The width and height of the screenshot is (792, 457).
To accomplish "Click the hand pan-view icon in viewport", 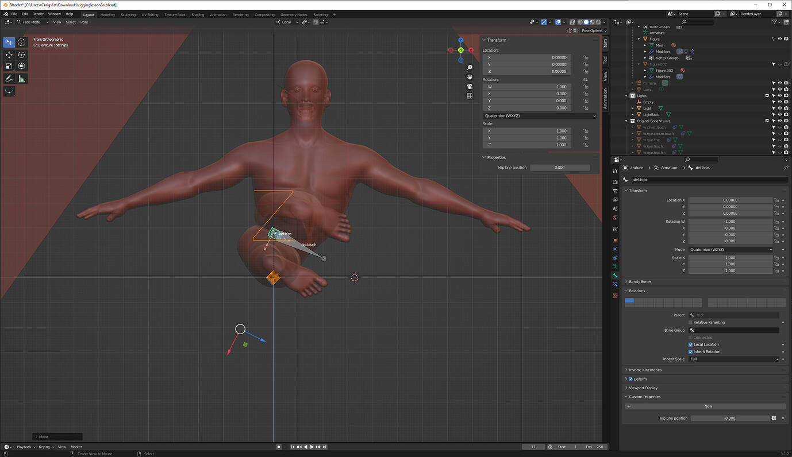I will pos(470,77).
